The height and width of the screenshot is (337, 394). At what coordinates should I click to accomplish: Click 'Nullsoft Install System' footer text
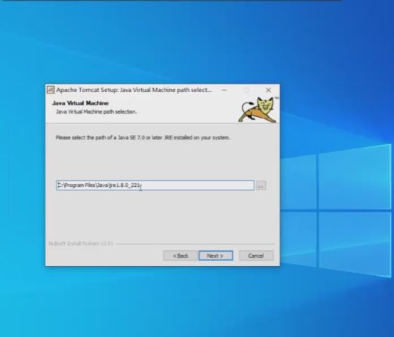pos(81,244)
